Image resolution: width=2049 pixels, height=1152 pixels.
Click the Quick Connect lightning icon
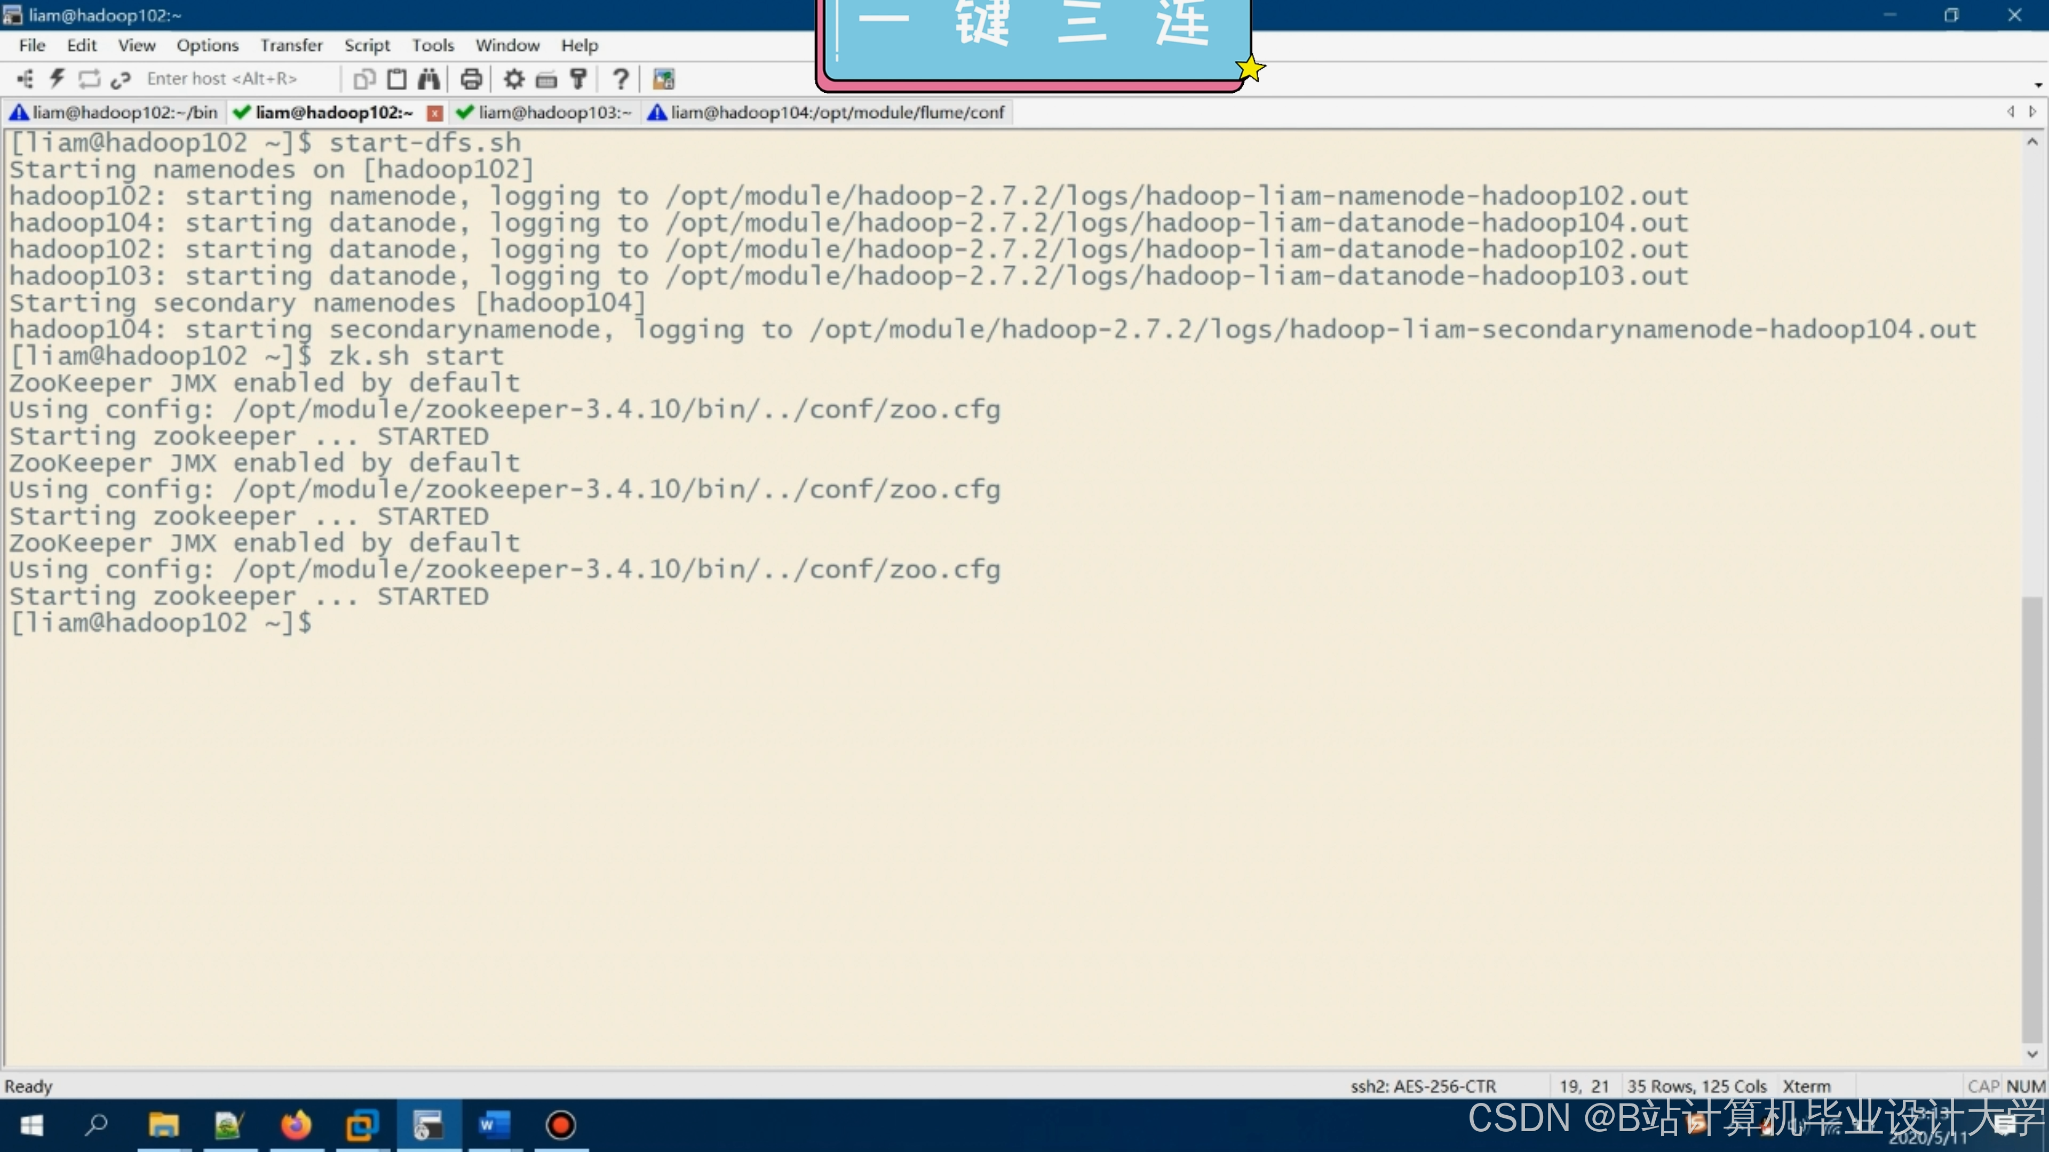point(57,79)
